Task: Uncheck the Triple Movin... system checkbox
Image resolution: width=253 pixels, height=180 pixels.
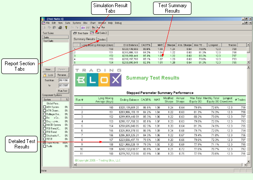Action: pyautogui.click(x=45, y=143)
